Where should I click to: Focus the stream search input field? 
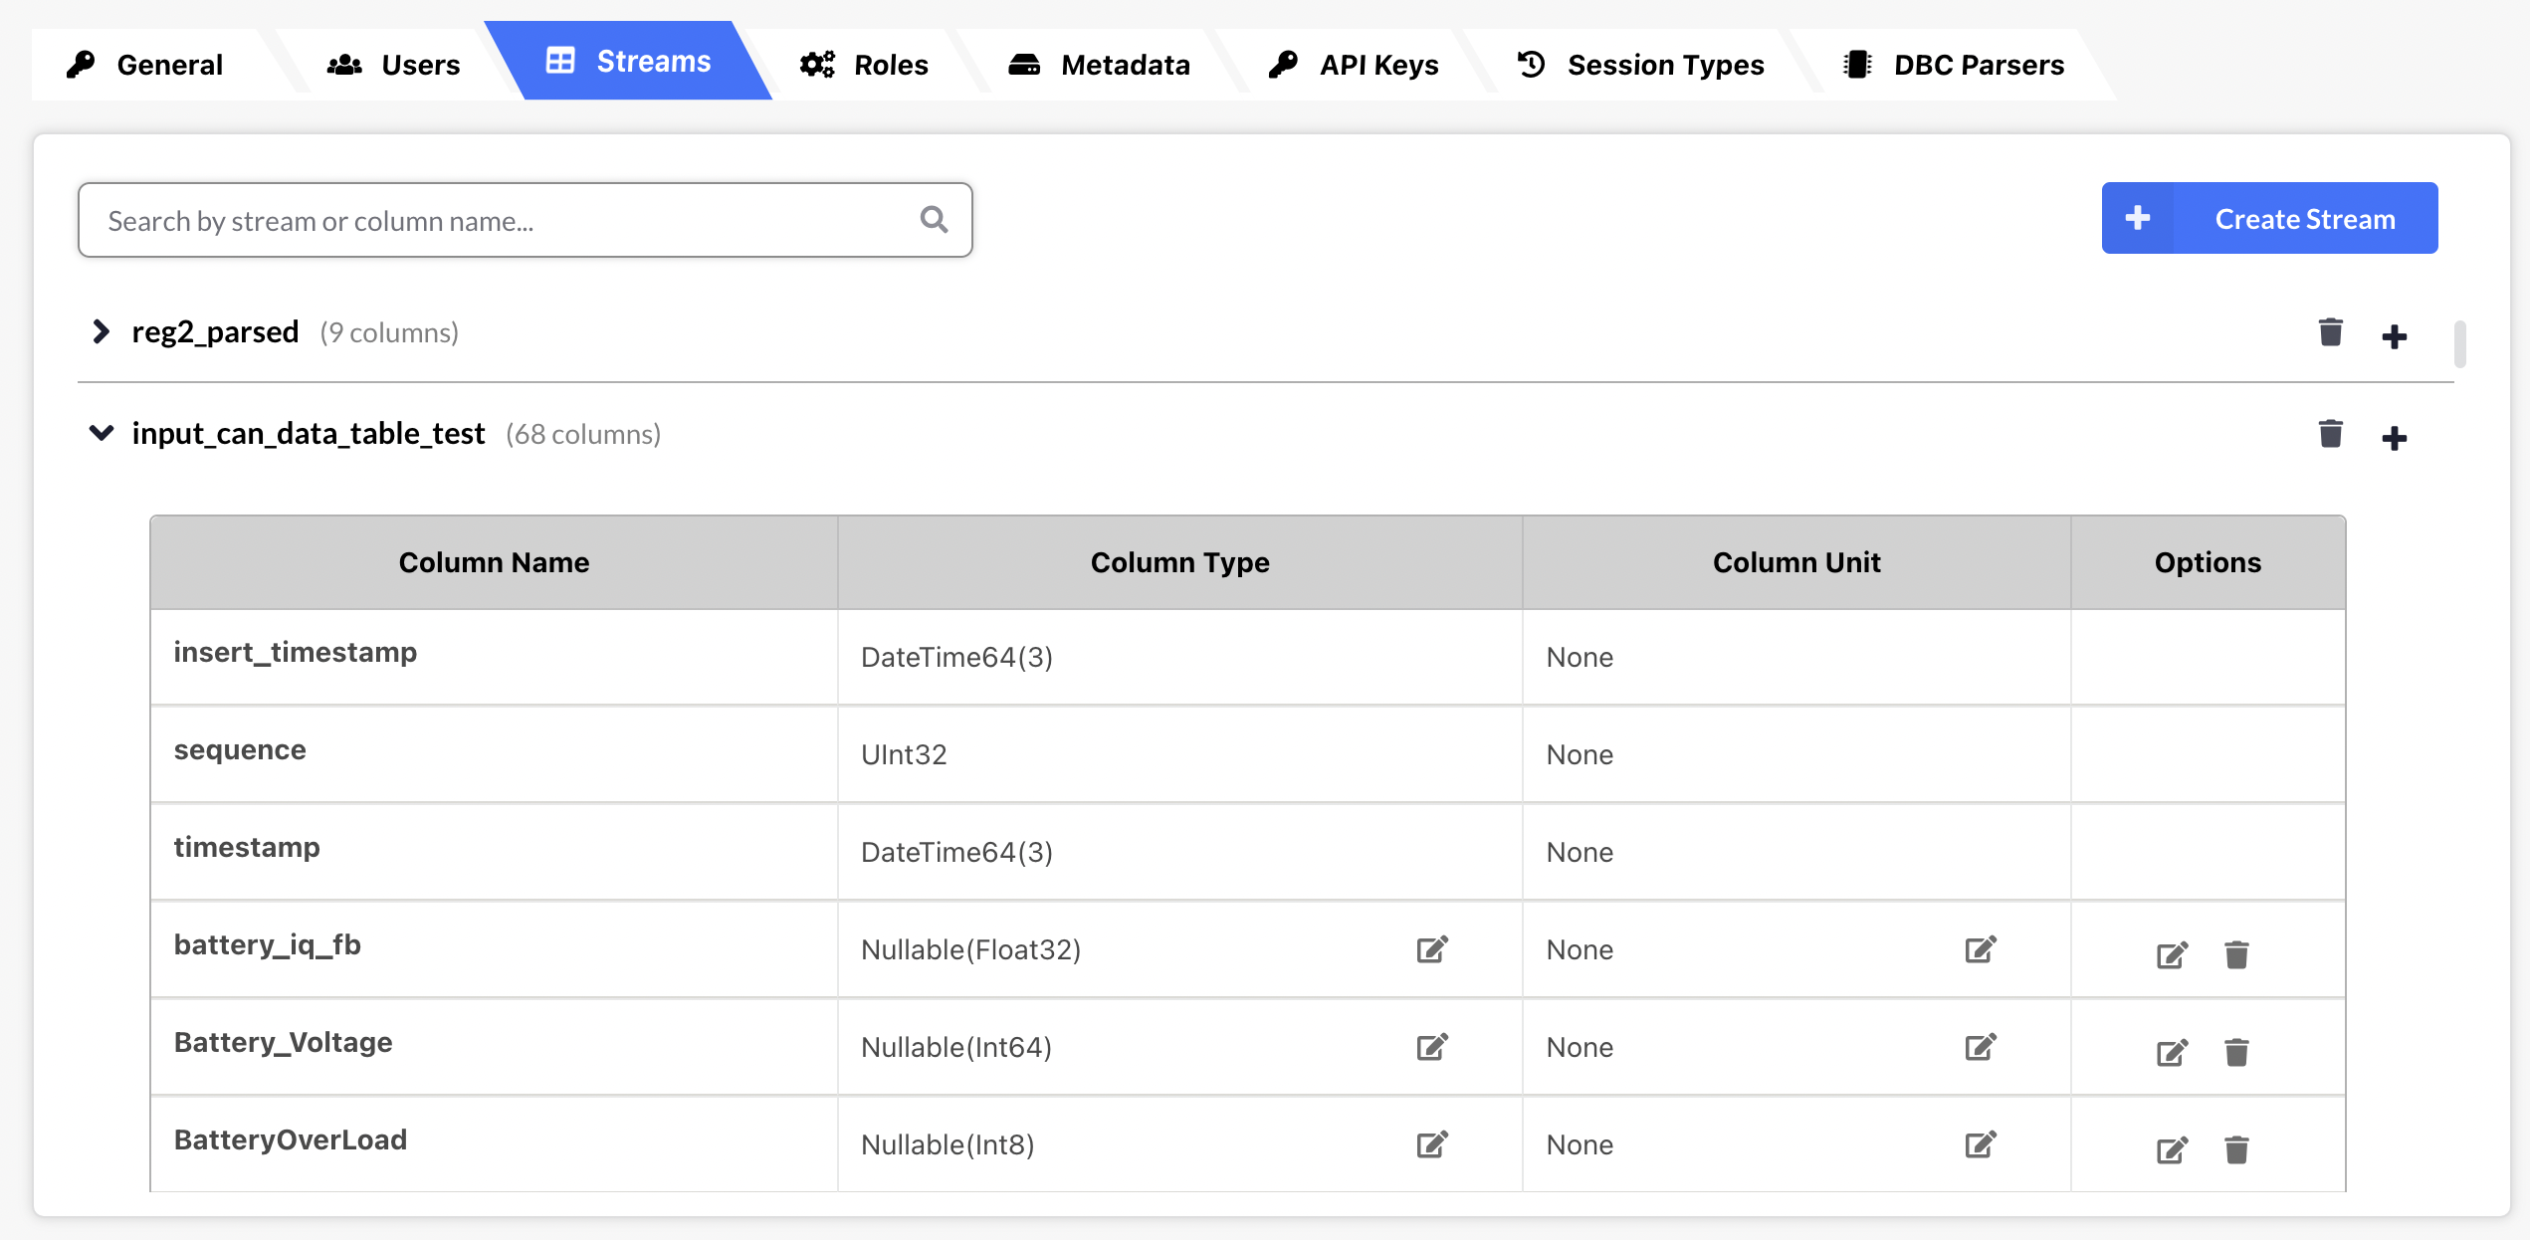[498, 220]
